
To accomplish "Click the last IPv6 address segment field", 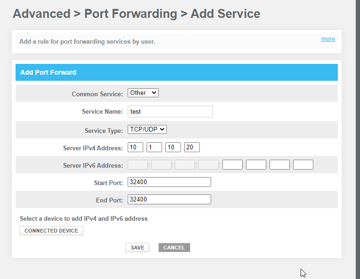I will point(303,164).
